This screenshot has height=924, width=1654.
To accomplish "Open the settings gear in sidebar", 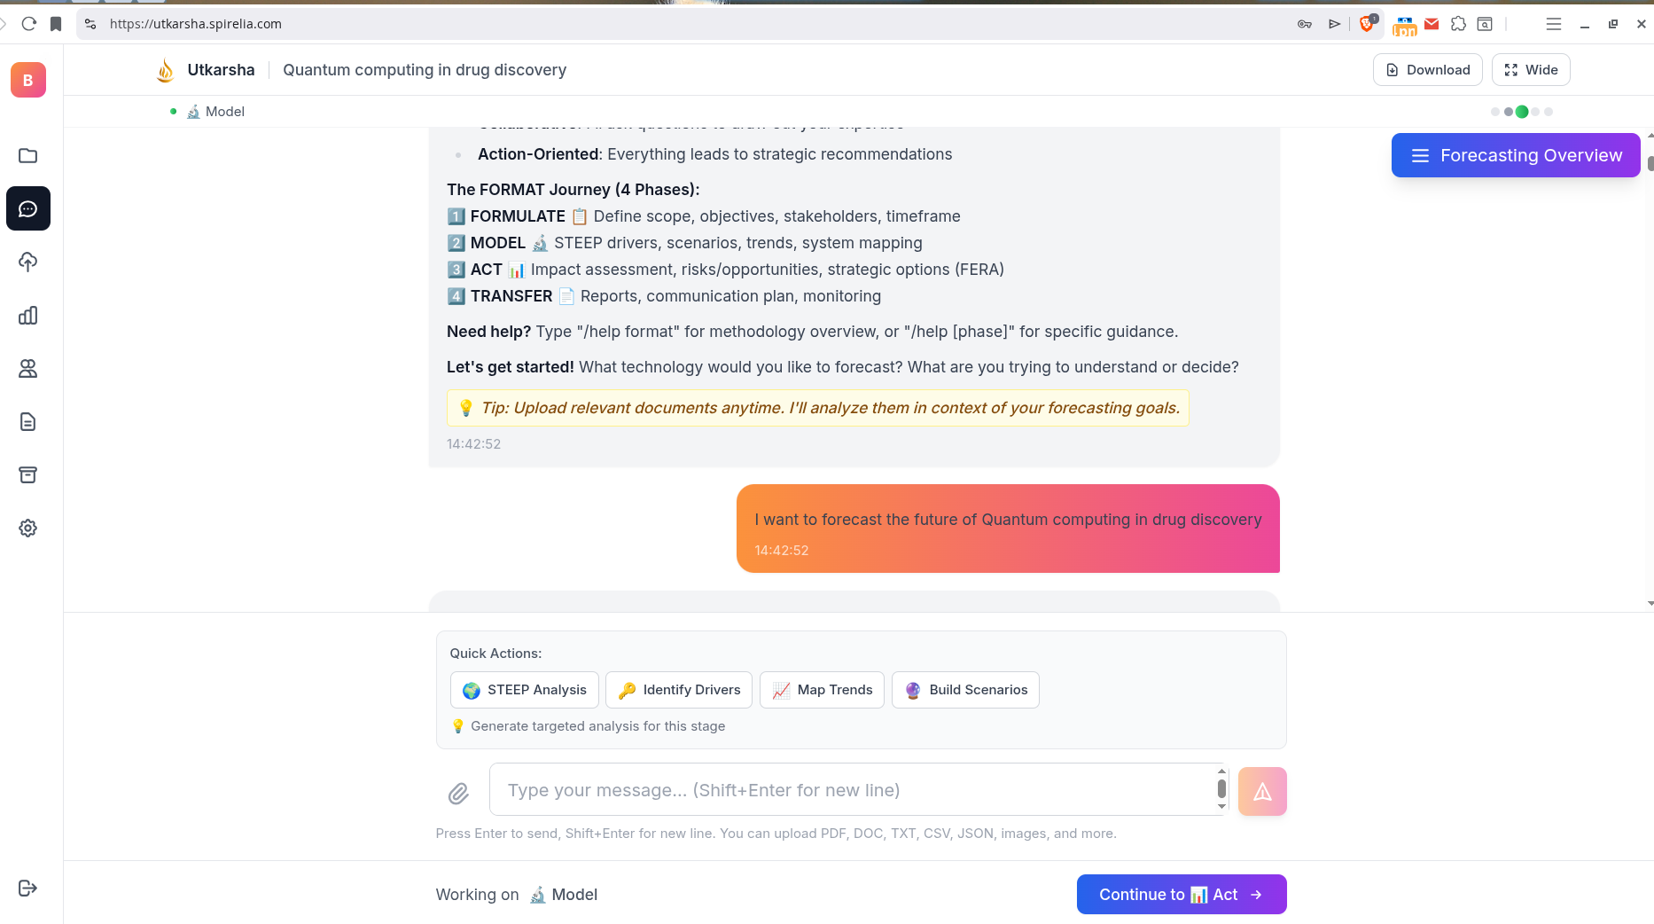I will click(27, 529).
